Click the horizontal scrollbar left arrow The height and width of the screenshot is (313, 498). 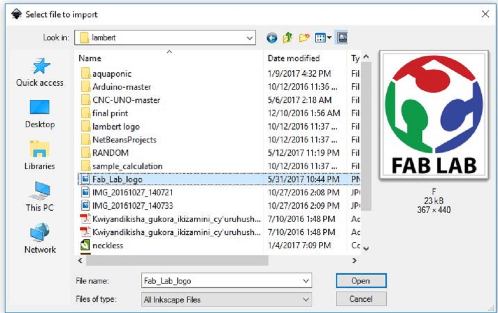[80, 261]
